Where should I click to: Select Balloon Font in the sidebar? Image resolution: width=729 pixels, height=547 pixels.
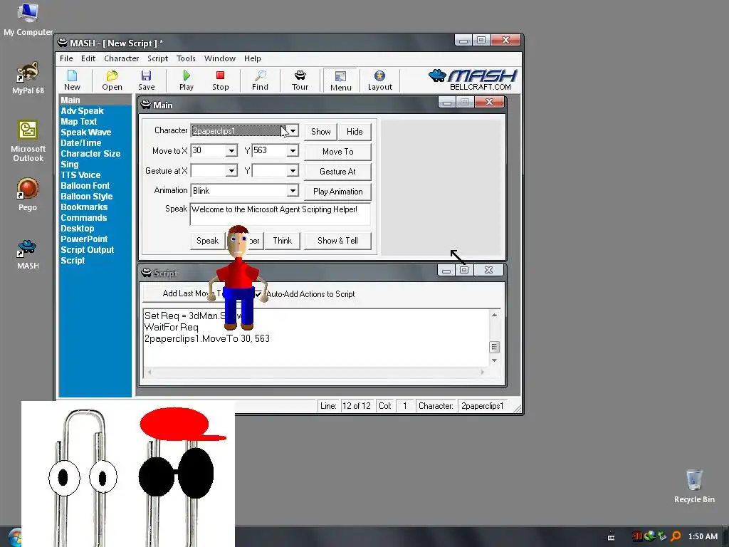85,186
